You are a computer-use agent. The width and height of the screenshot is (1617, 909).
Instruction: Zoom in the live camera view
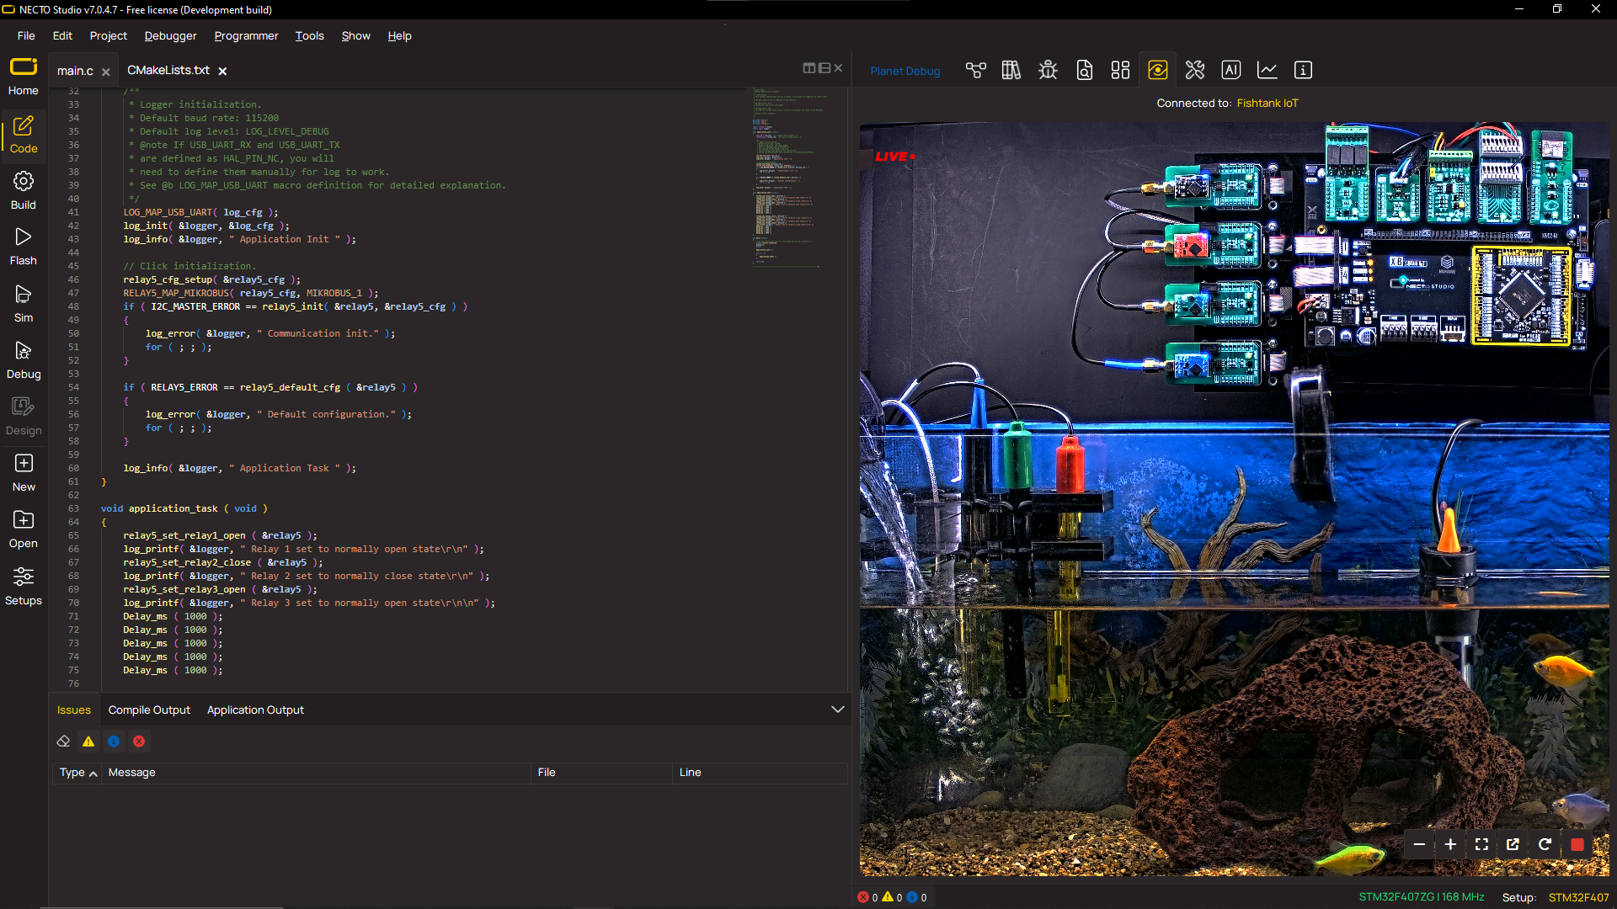click(1450, 844)
